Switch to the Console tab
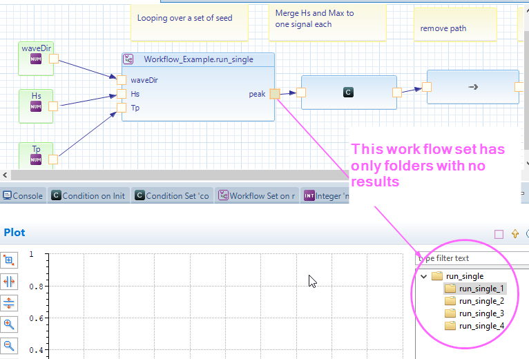Image resolution: width=529 pixels, height=359 pixels. [23, 195]
